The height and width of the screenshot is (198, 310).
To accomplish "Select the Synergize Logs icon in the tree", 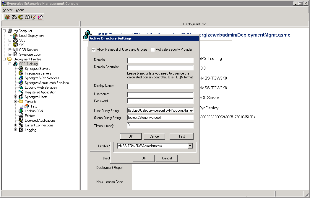I will (15, 55).
